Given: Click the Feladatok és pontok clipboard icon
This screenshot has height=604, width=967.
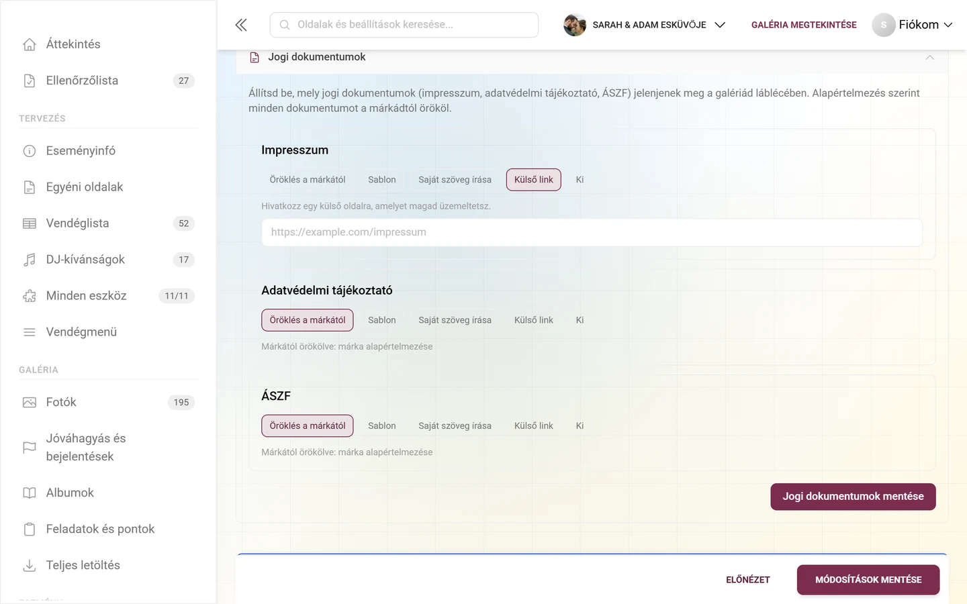Looking at the screenshot, I should pos(30,530).
